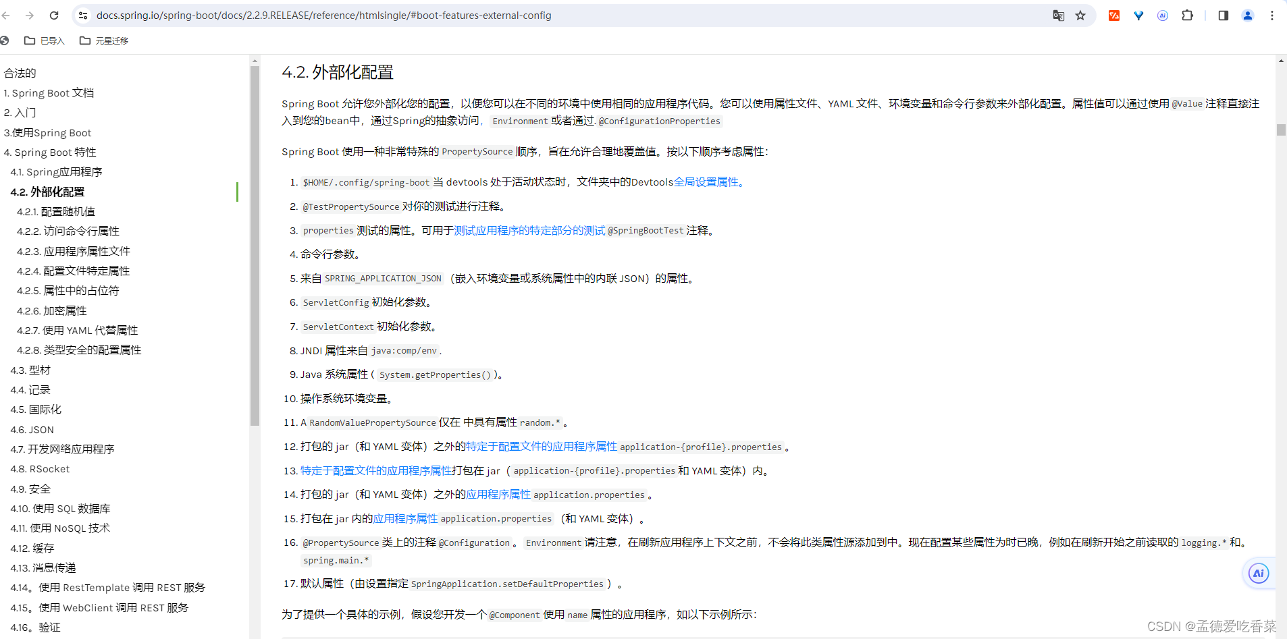
Task: Open sidebar item 4.11. 使用 NoSQL 技术
Action: pos(60,528)
